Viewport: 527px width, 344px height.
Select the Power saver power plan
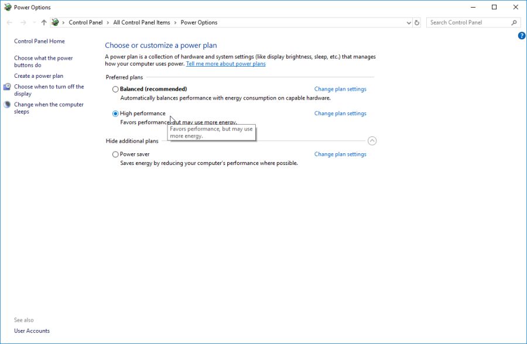115,154
